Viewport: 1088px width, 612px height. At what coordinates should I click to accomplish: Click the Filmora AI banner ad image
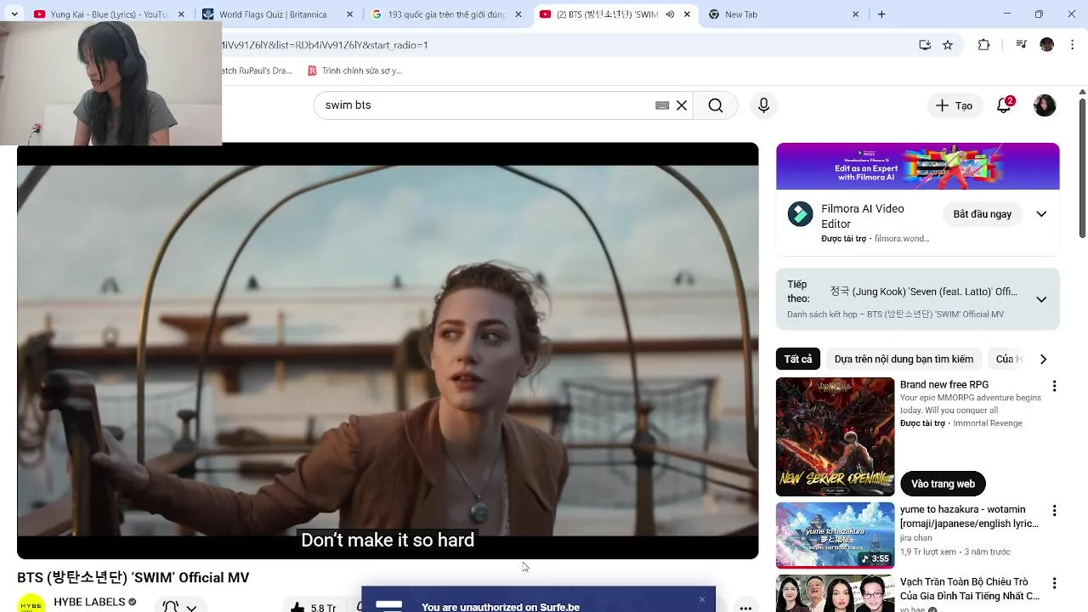coord(917,166)
